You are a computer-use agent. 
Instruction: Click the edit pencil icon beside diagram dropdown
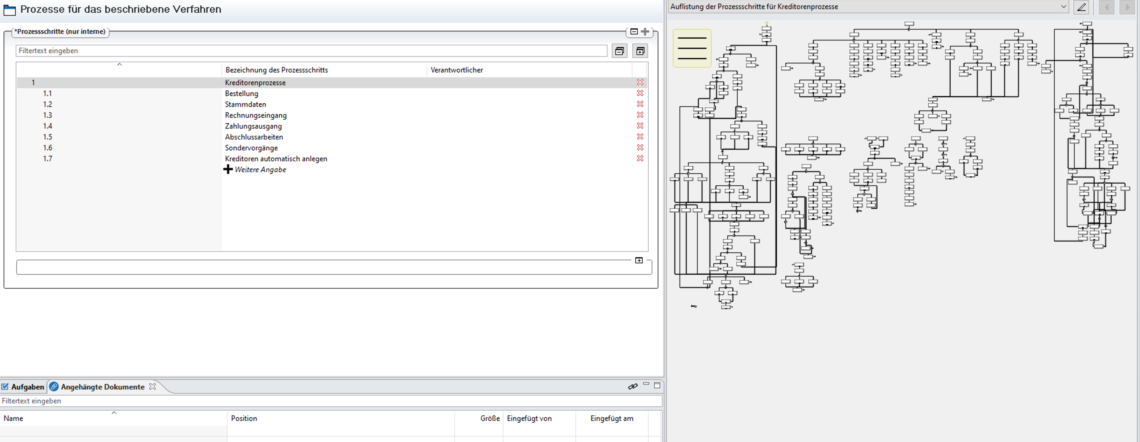(x=1081, y=7)
